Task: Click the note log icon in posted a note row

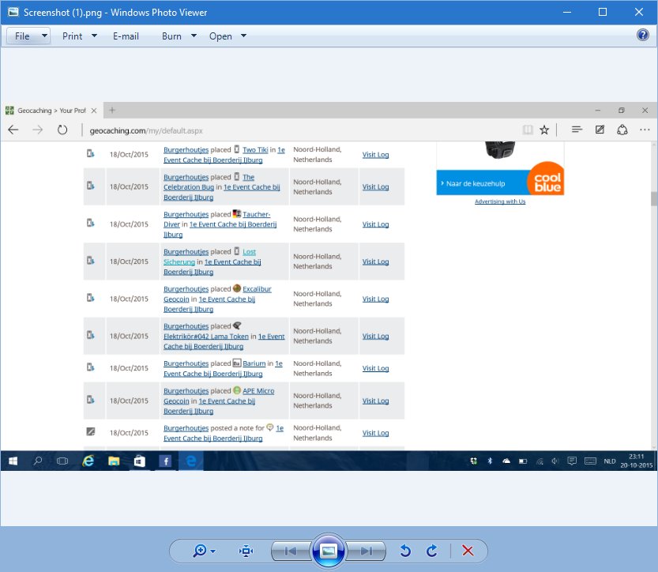Action: [91, 431]
